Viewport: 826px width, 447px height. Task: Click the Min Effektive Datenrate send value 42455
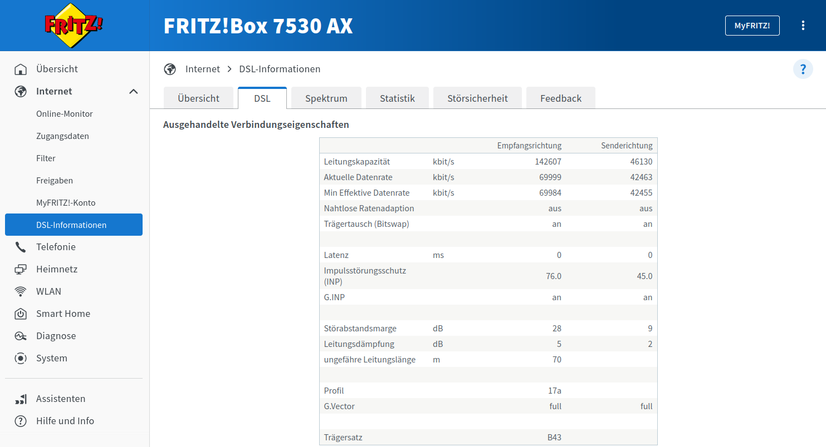coord(641,193)
